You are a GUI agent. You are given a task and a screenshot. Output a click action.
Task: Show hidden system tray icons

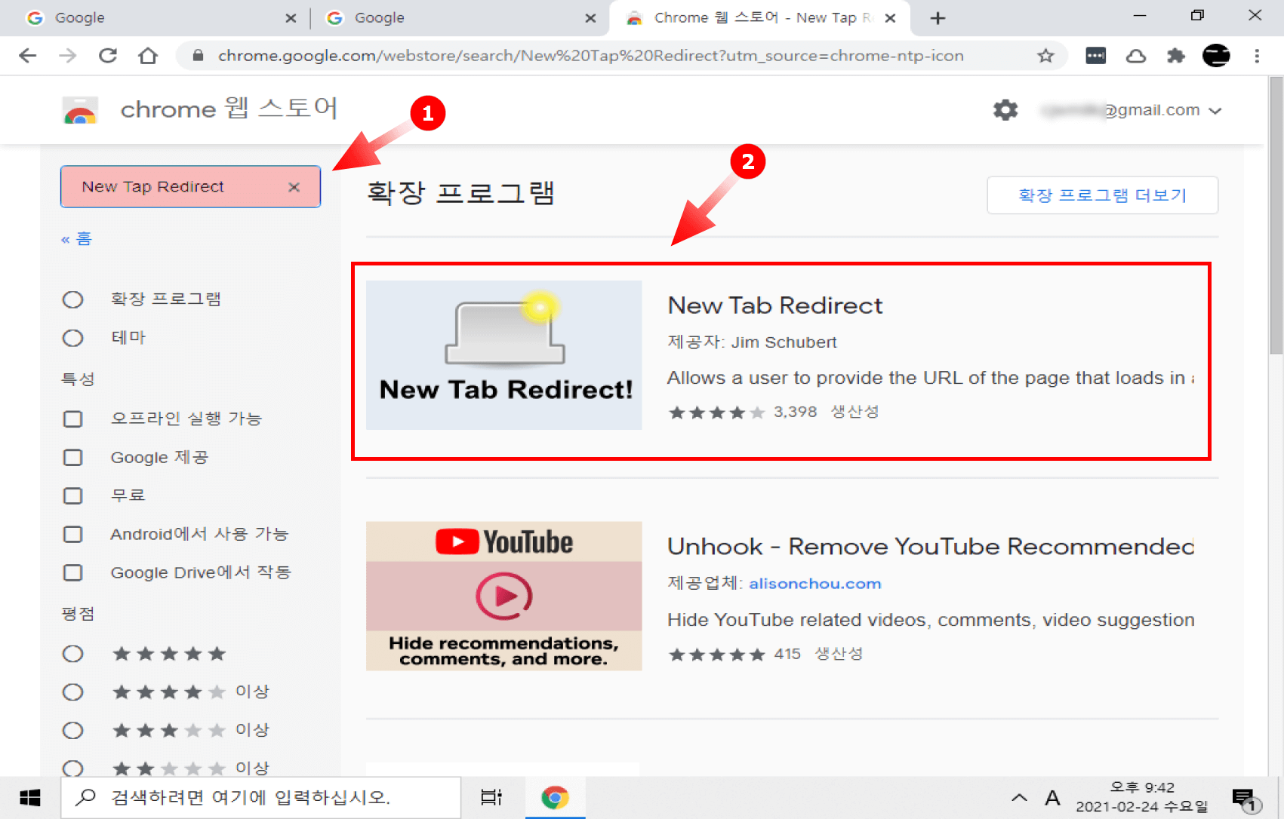1019,798
